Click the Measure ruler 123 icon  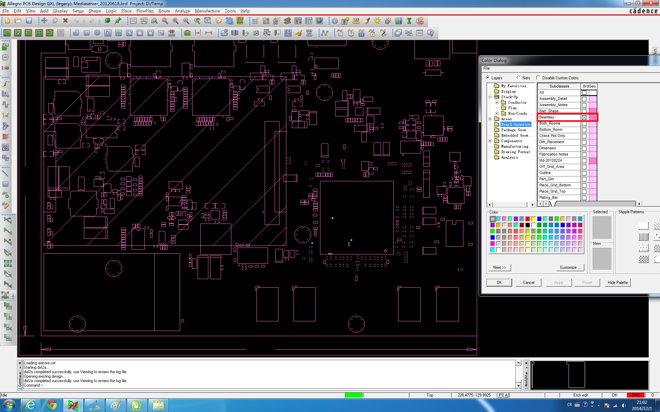356,21
